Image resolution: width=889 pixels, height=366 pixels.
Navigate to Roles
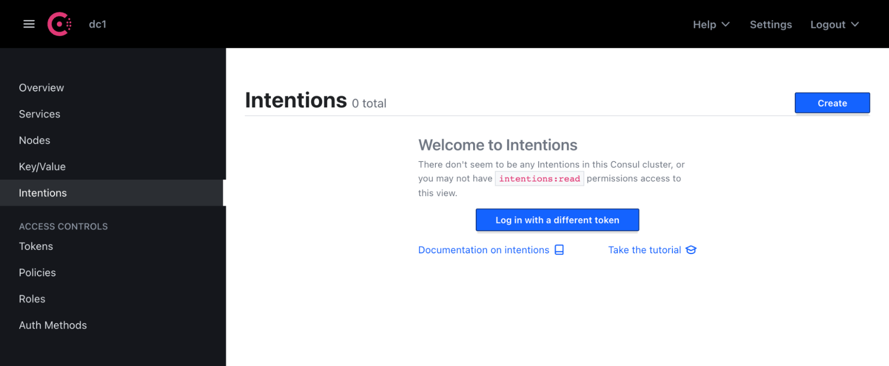(32, 299)
